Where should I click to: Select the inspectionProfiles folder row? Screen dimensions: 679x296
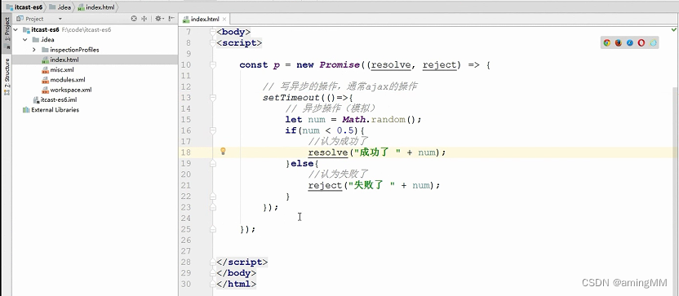click(95, 50)
